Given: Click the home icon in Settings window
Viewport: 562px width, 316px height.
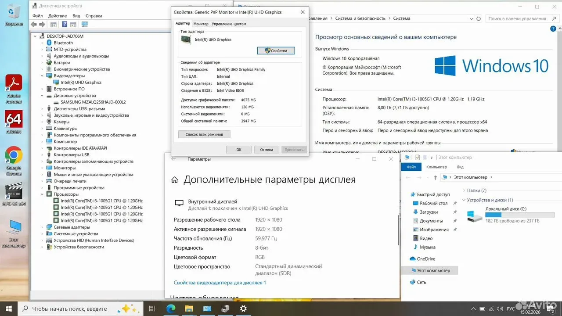Looking at the screenshot, I should click(x=175, y=180).
